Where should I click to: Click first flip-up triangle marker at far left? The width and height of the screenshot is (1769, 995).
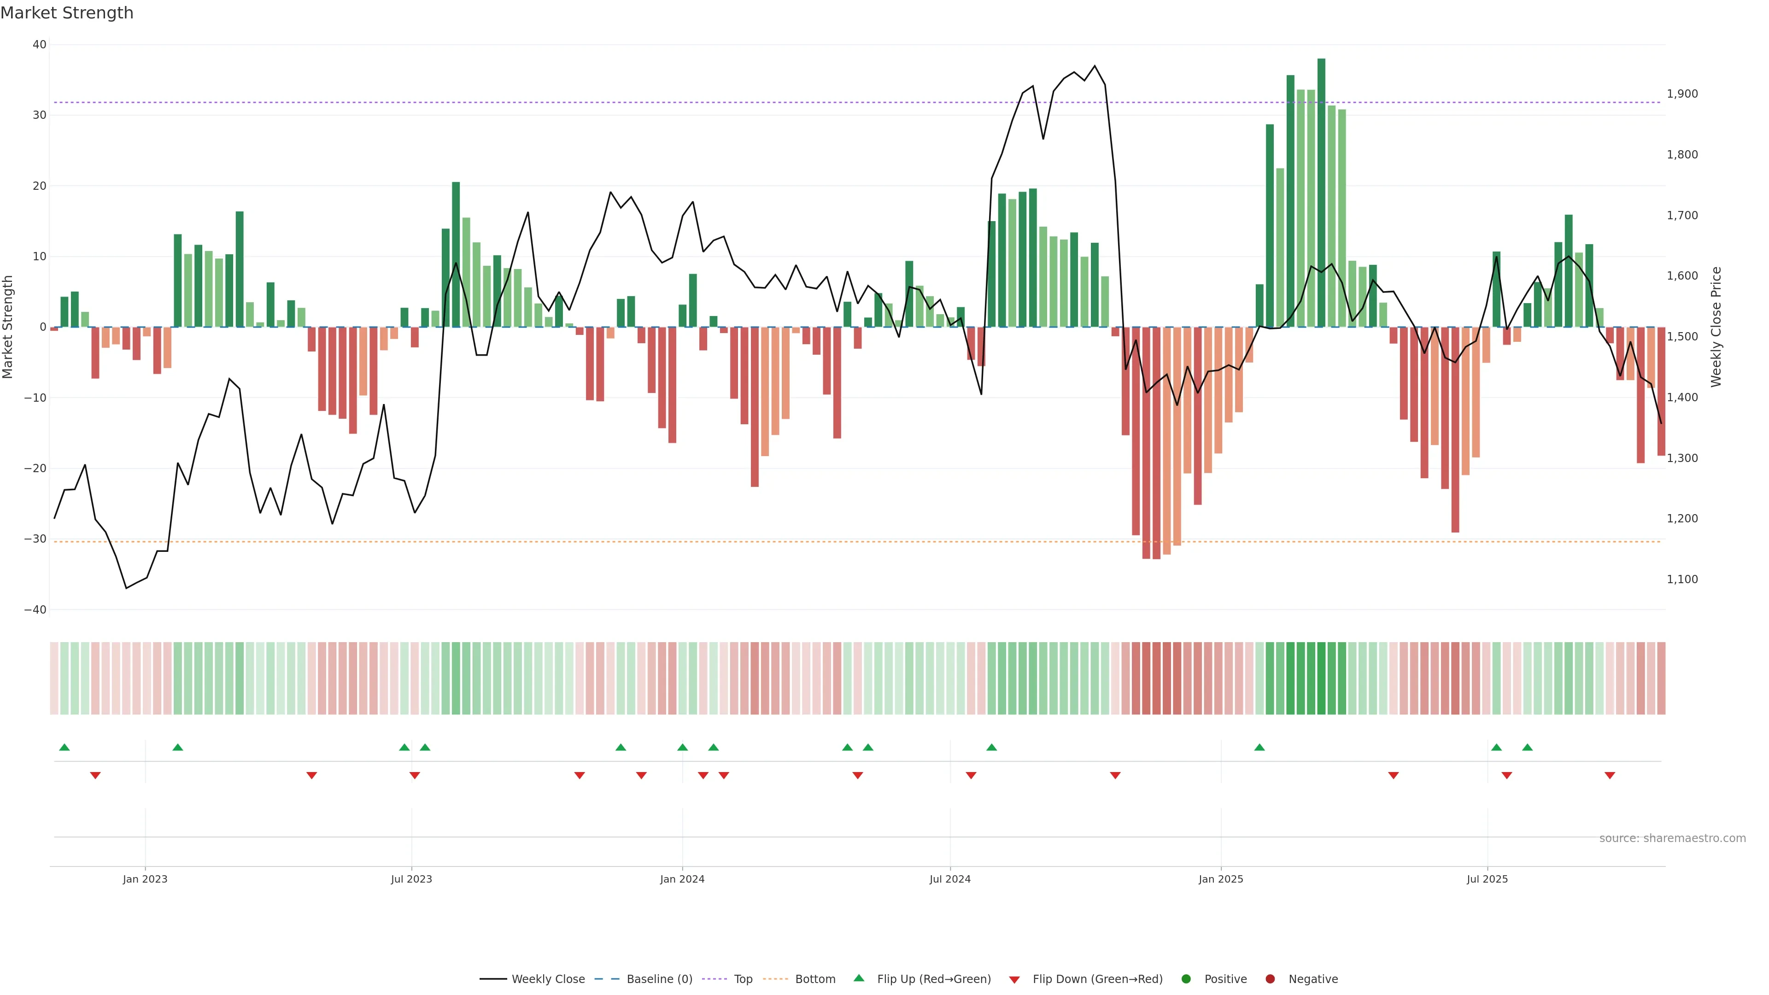[x=64, y=747]
